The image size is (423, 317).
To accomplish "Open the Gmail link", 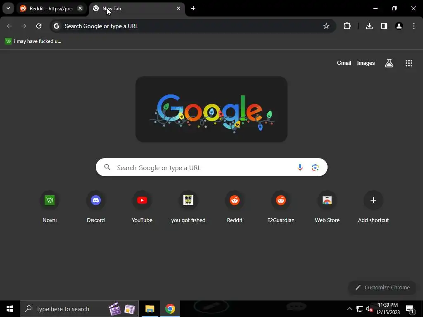I will (344, 63).
